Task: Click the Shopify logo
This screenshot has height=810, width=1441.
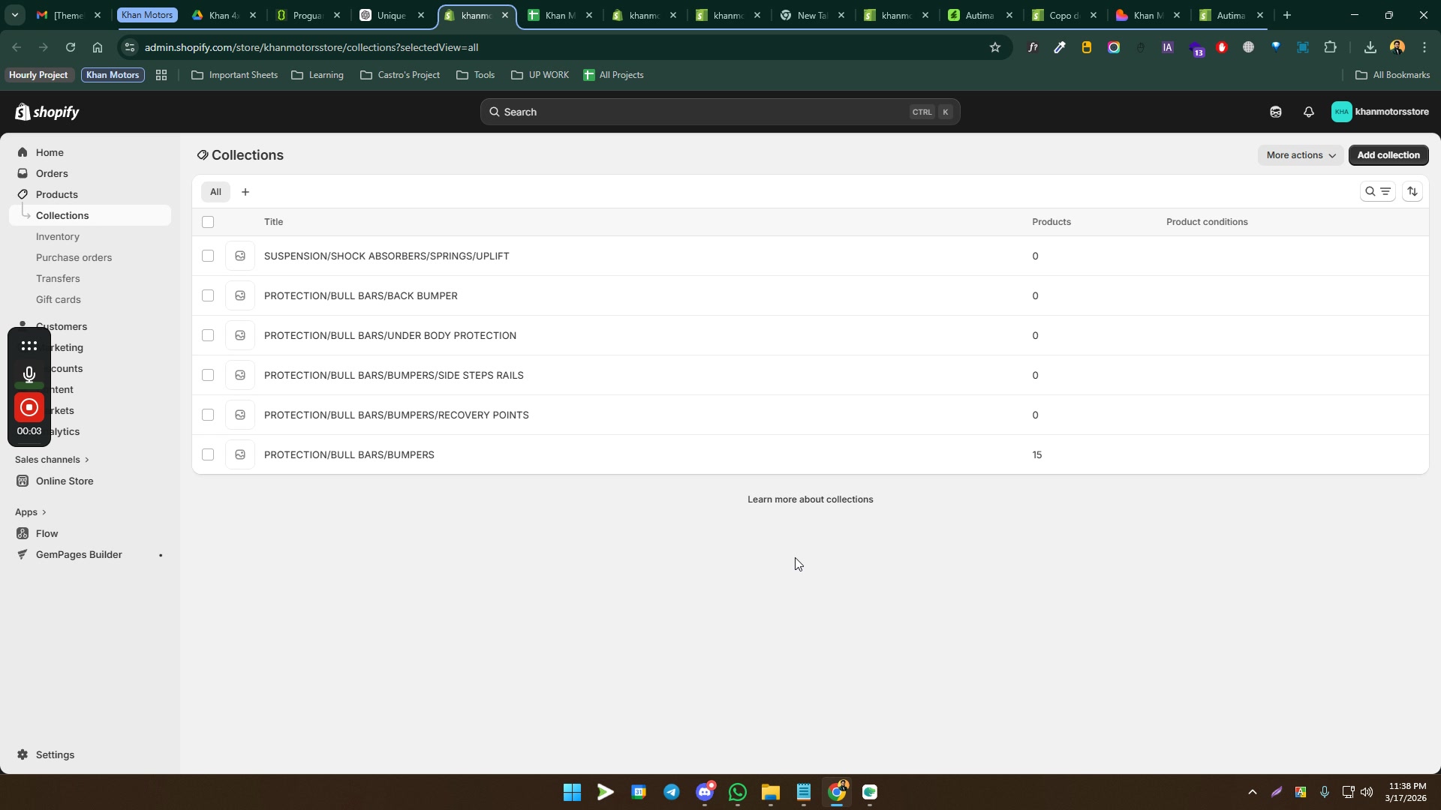Action: coord(47,112)
